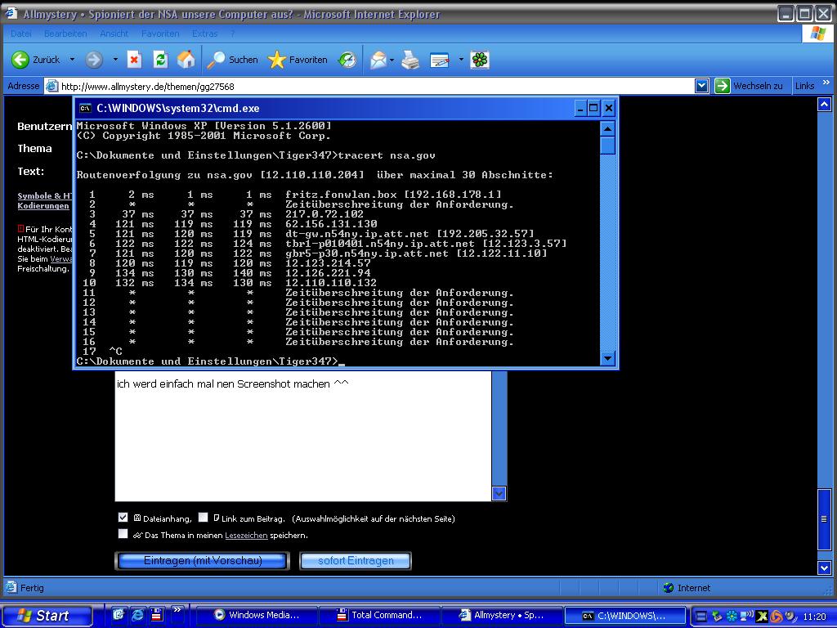Click the Internet zone status bar icon
The width and height of the screenshot is (837, 628).
(x=669, y=588)
